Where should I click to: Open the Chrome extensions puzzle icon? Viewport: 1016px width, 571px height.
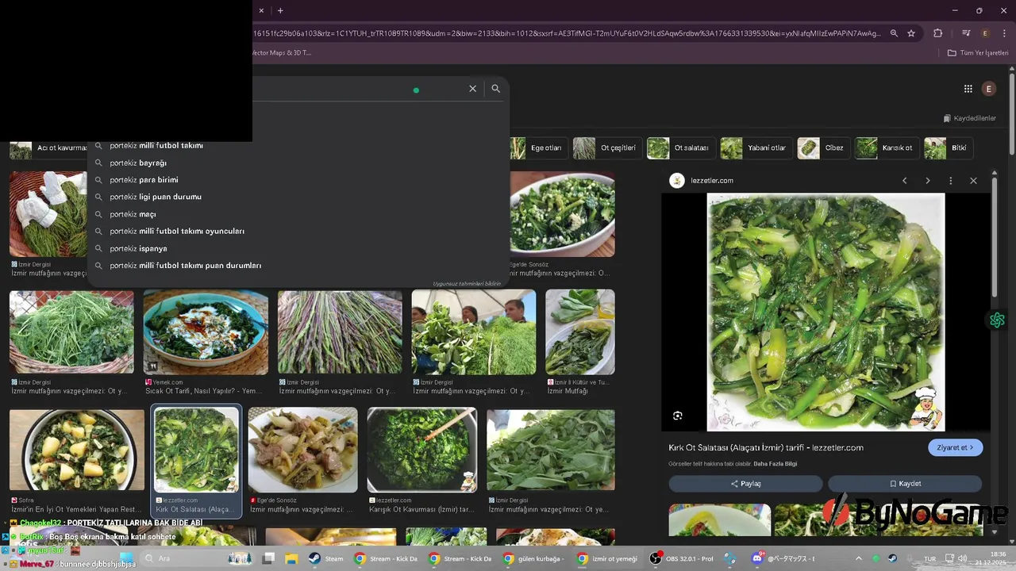[x=937, y=33]
